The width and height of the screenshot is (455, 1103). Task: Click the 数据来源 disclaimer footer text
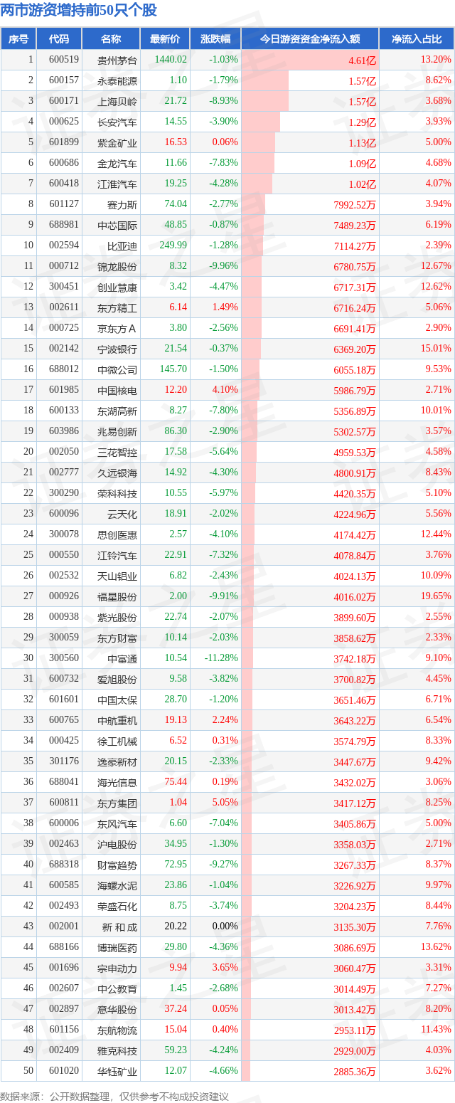pos(114,1096)
